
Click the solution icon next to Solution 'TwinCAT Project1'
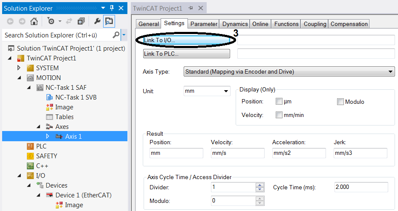tap(11, 48)
